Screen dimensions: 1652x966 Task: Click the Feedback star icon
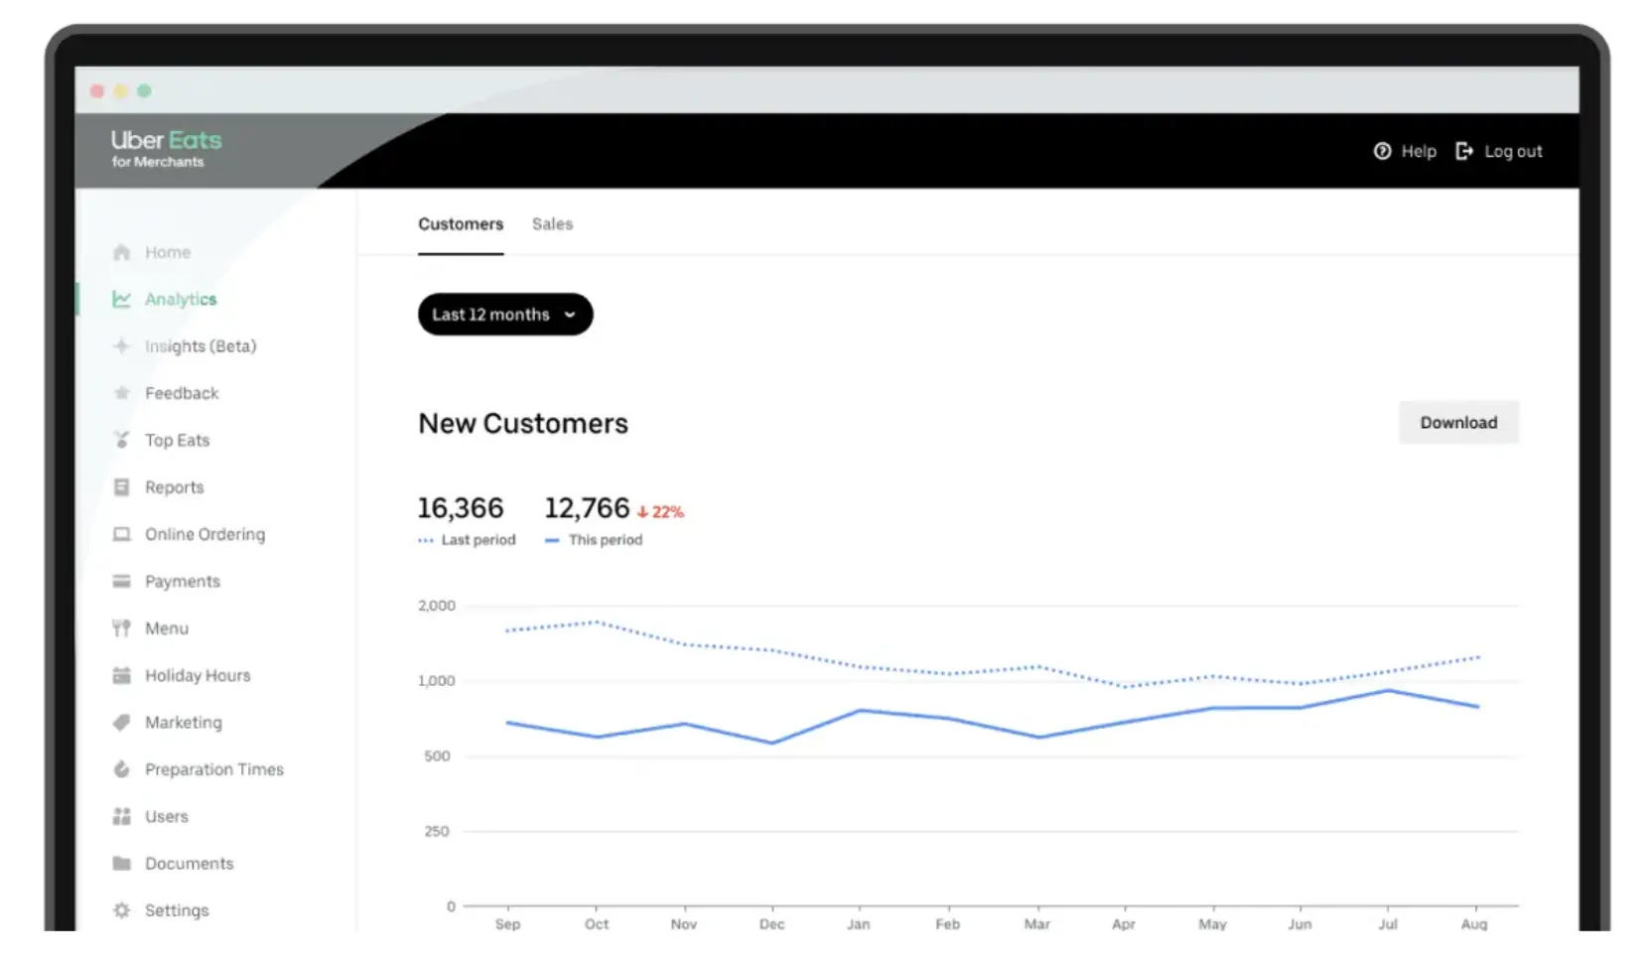(121, 393)
